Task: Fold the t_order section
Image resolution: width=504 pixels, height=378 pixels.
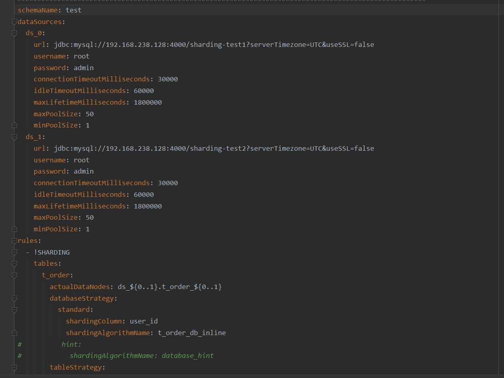Action: [x=14, y=275]
